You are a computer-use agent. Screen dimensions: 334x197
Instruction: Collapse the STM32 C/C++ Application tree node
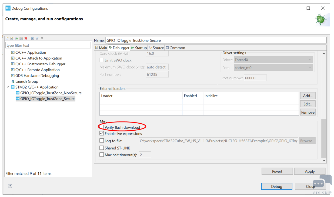(x=8, y=87)
